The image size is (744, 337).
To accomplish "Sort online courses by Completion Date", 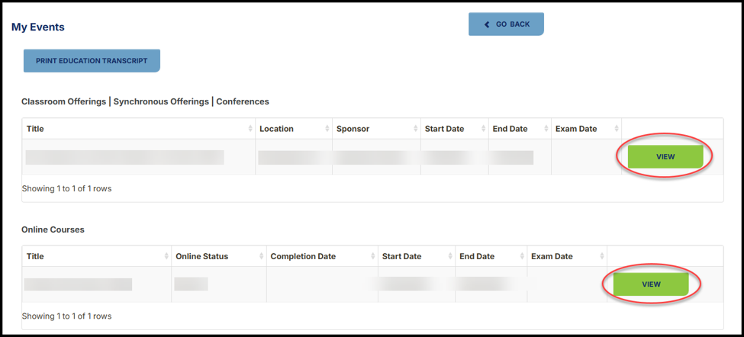I will 322,256.
